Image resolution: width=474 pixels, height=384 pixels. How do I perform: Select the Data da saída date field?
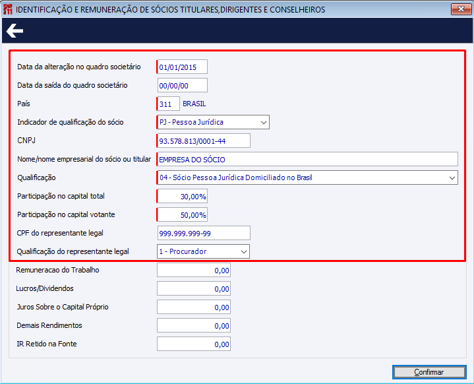(x=183, y=85)
